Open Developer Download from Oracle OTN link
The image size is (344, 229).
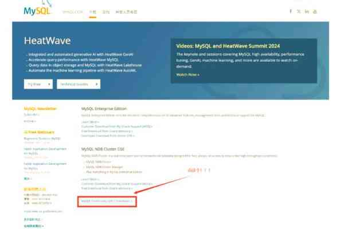(108, 136)
